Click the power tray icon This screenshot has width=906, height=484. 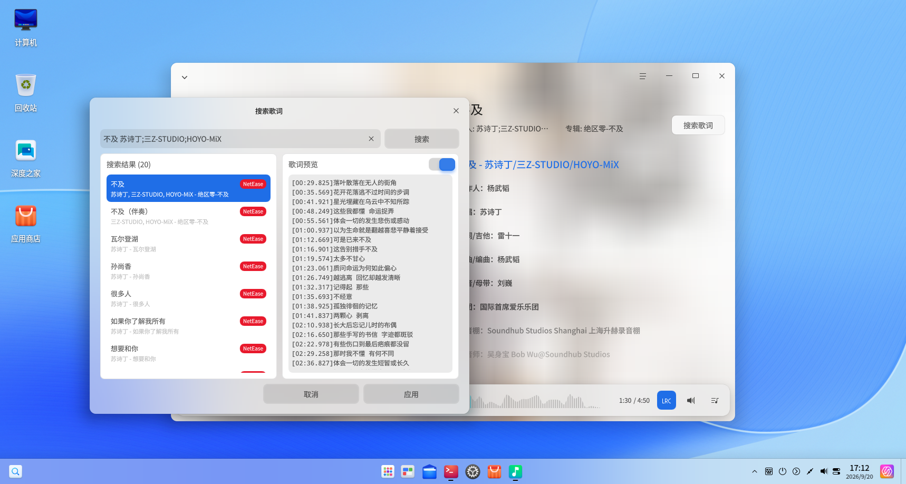point(783,471)
